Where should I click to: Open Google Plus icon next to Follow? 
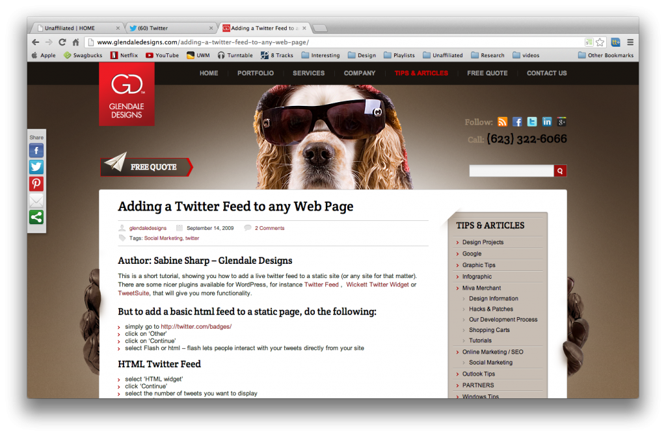pos(561,122)
